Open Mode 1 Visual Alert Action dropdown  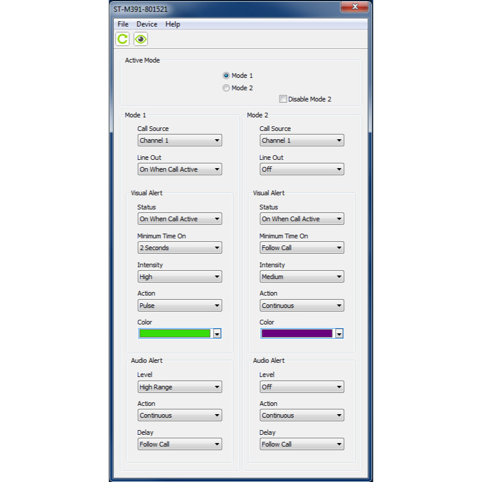click(179, 306)
